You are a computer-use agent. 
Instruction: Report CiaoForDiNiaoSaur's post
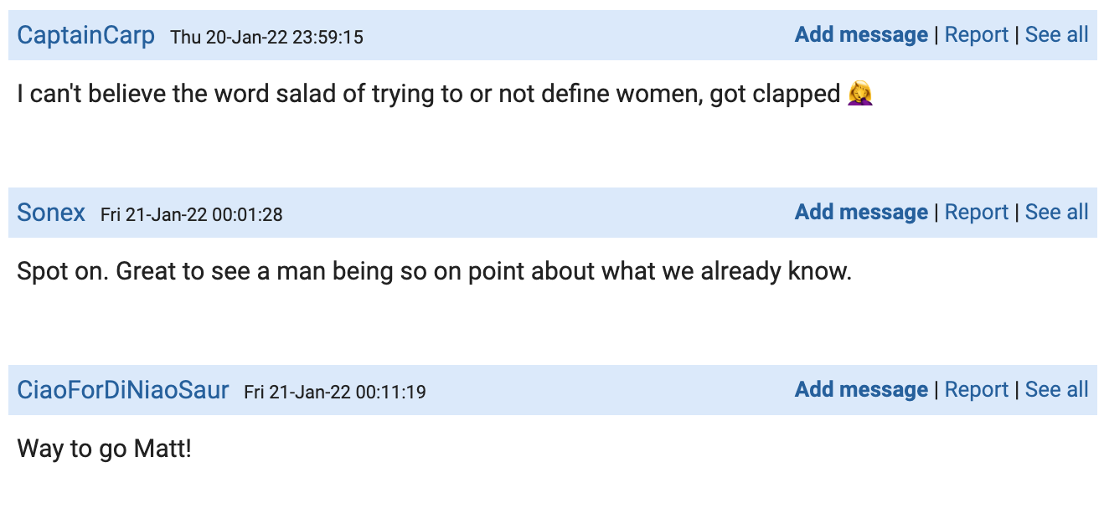[x=976, y=389]
